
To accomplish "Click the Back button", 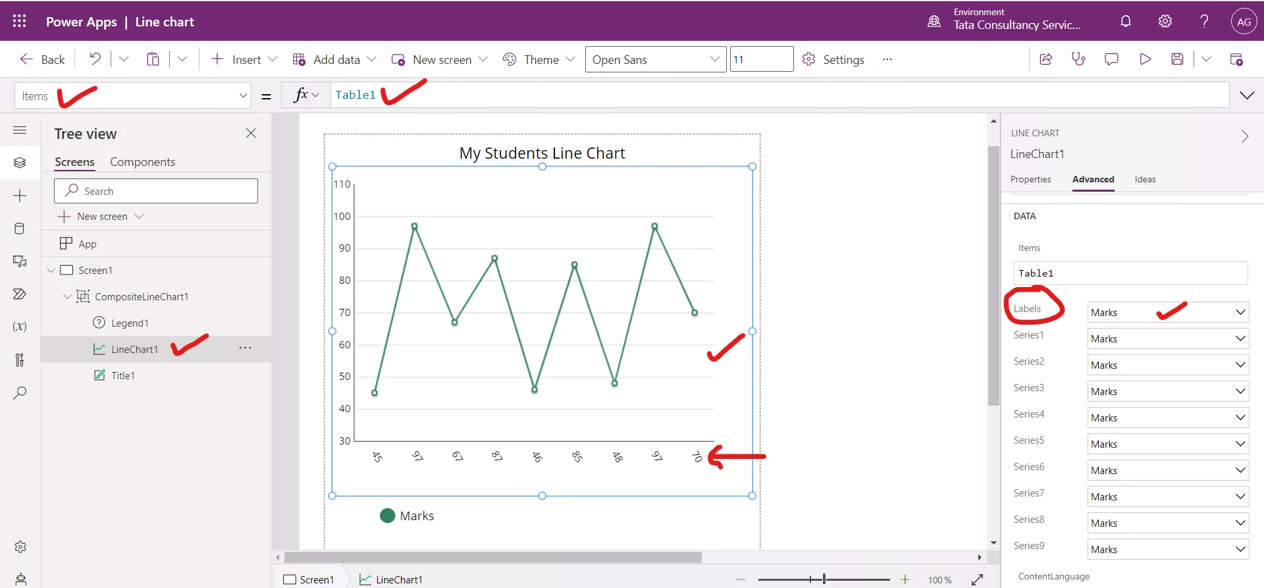I will 42,59.
